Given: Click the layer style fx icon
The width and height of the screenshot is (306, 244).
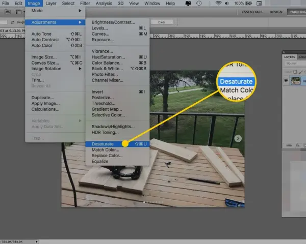Looking at the screenshot, I should (297, 145).
